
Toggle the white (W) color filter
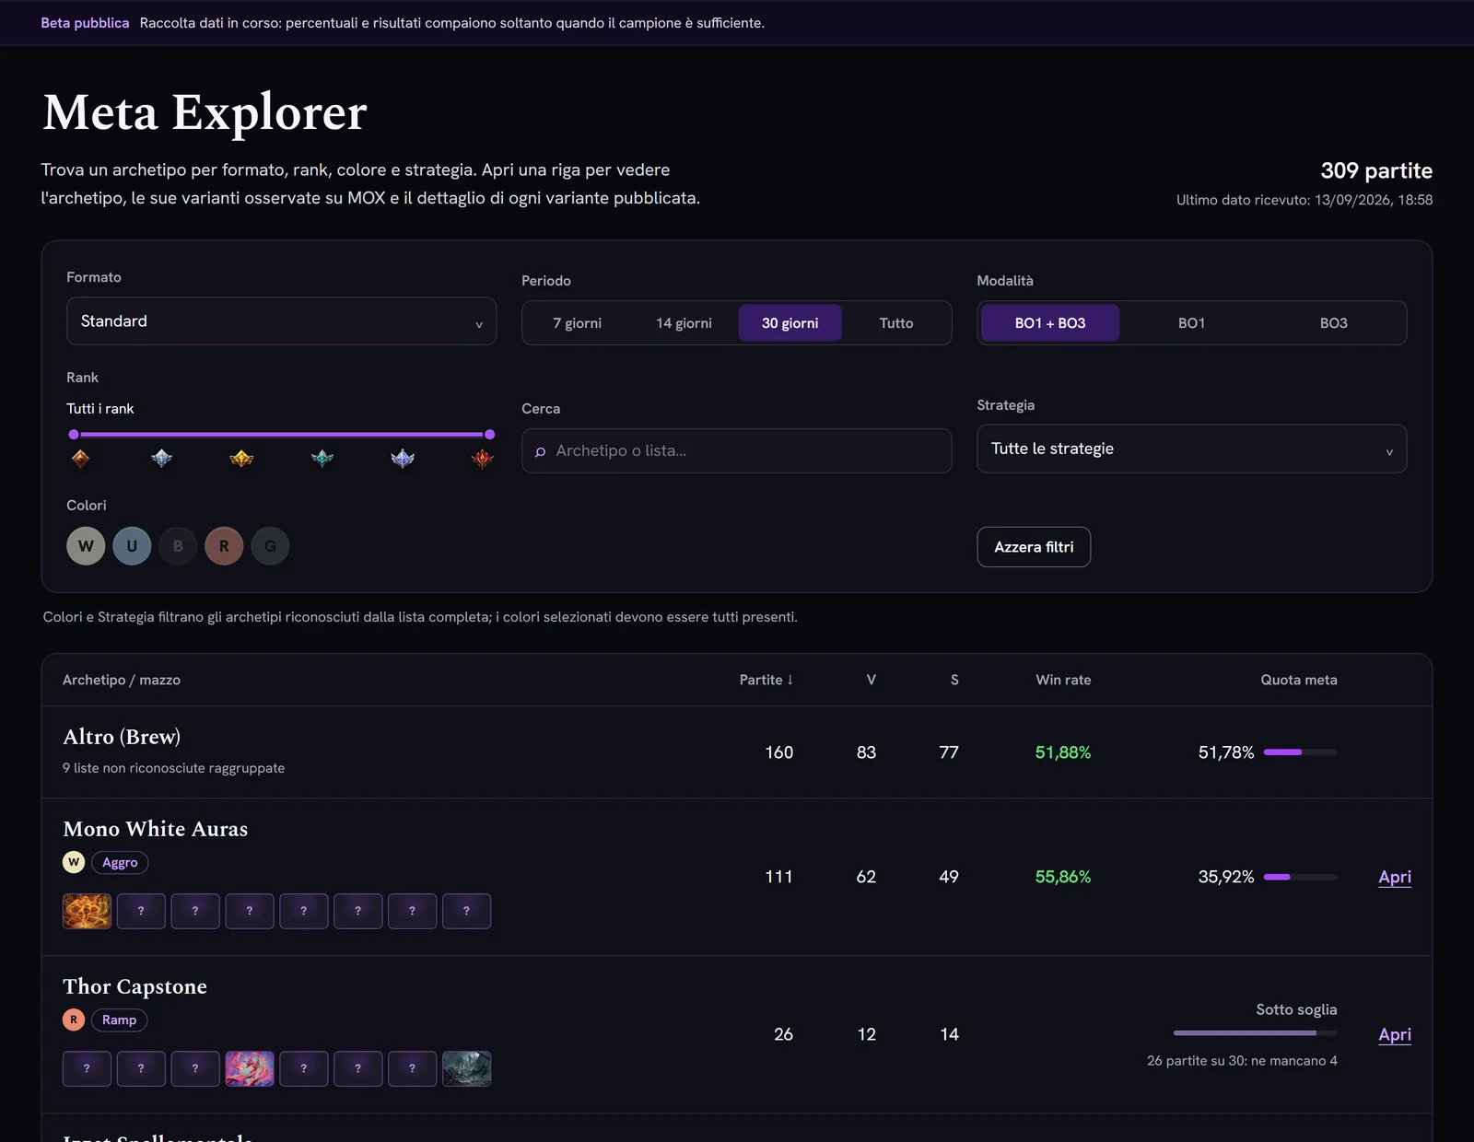(x=86, y=546)
